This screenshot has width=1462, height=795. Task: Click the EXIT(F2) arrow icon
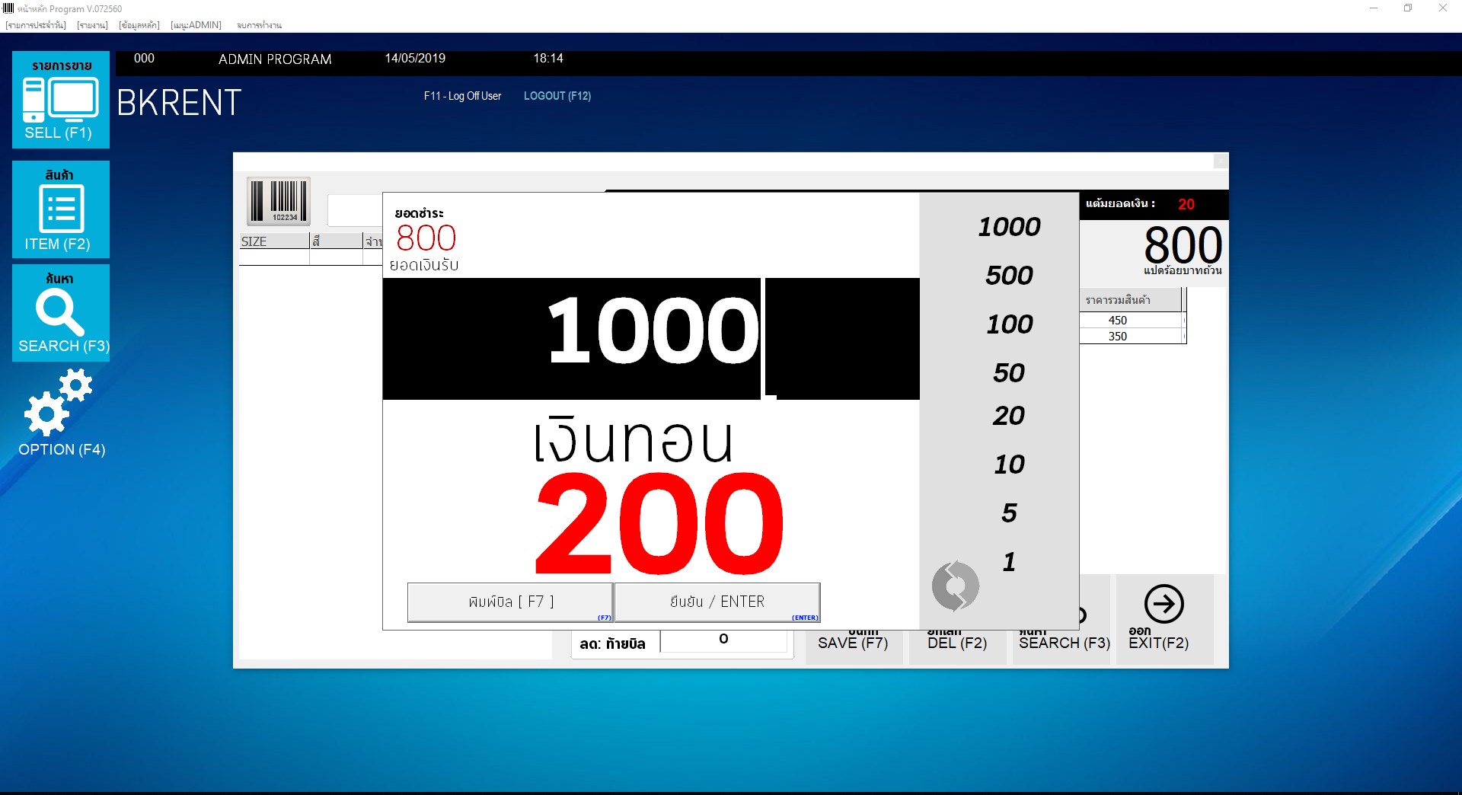(1164, 605)
